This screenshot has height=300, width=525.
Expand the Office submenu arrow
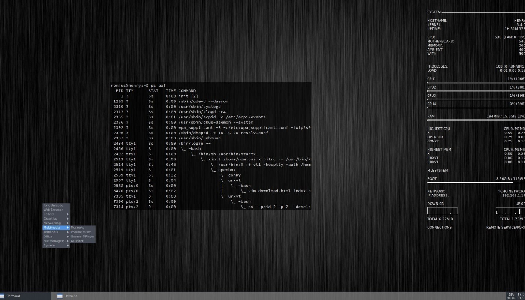click(x=68, y=237)
